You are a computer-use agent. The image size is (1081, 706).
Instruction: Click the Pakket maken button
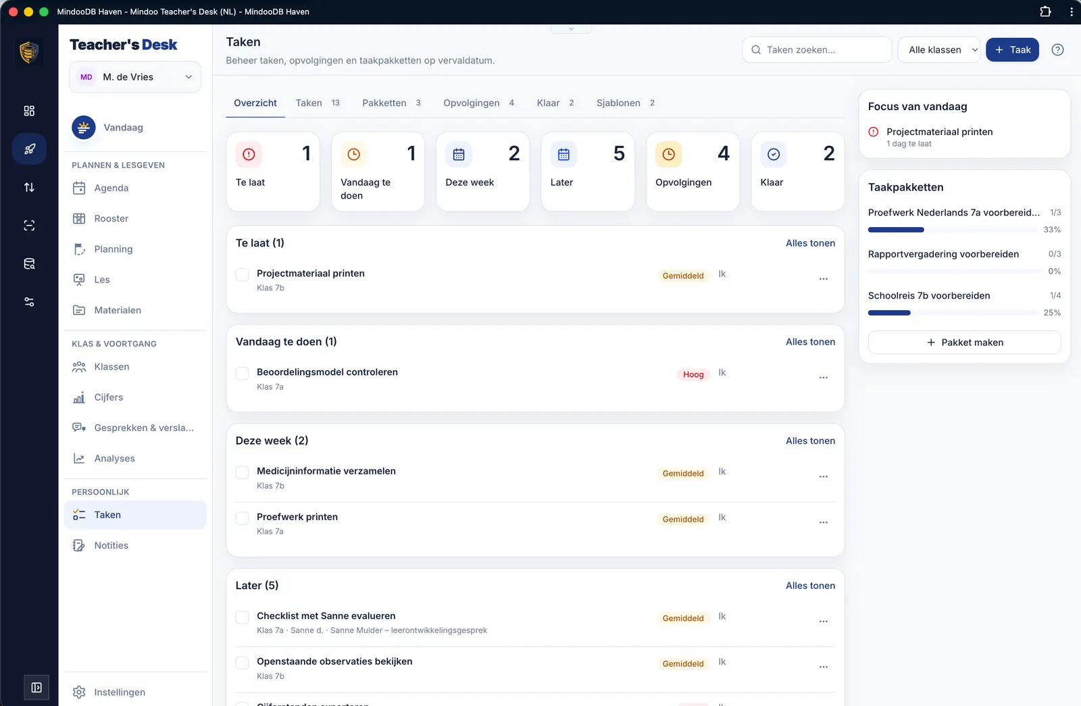964,343
